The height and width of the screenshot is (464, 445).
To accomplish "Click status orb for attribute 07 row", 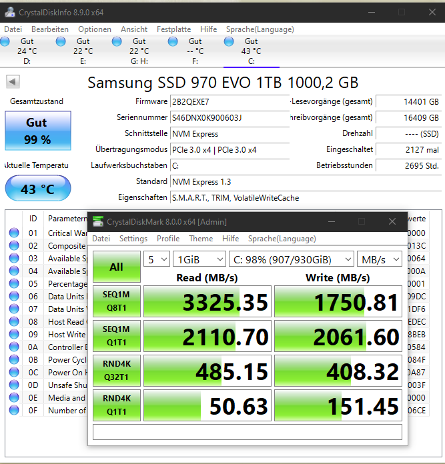I will (14, 309).
